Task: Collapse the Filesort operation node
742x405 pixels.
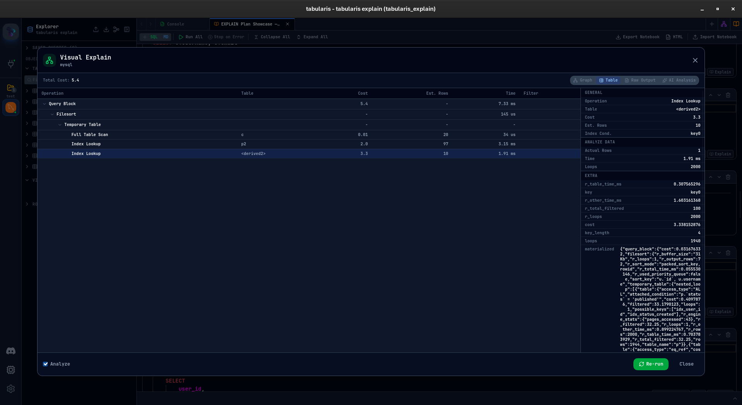Action: [x=53, y=114]
